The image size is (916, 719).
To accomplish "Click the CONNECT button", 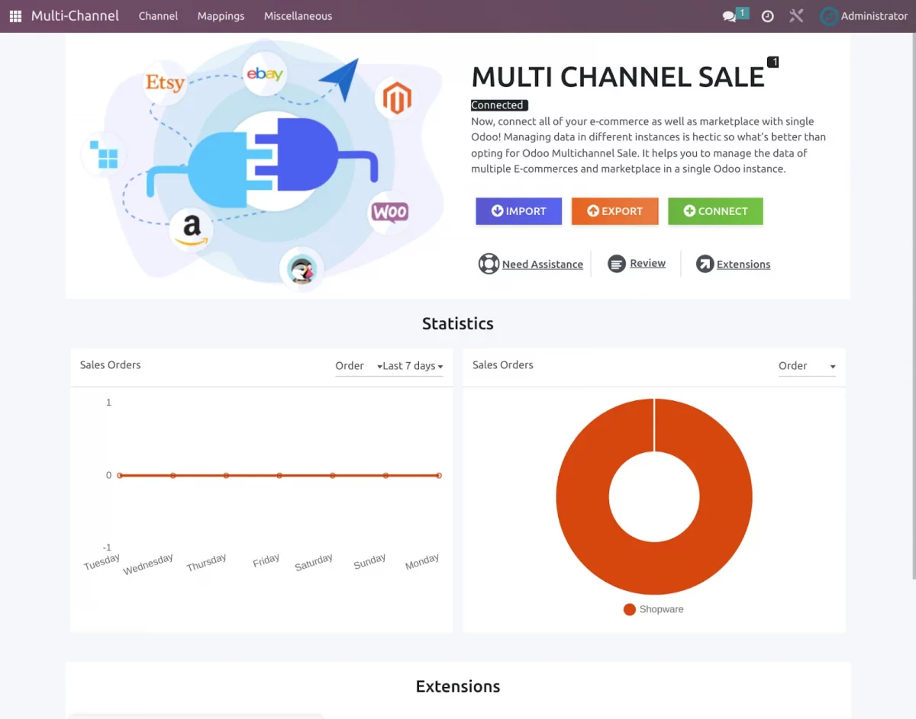I will coord(715,211).
